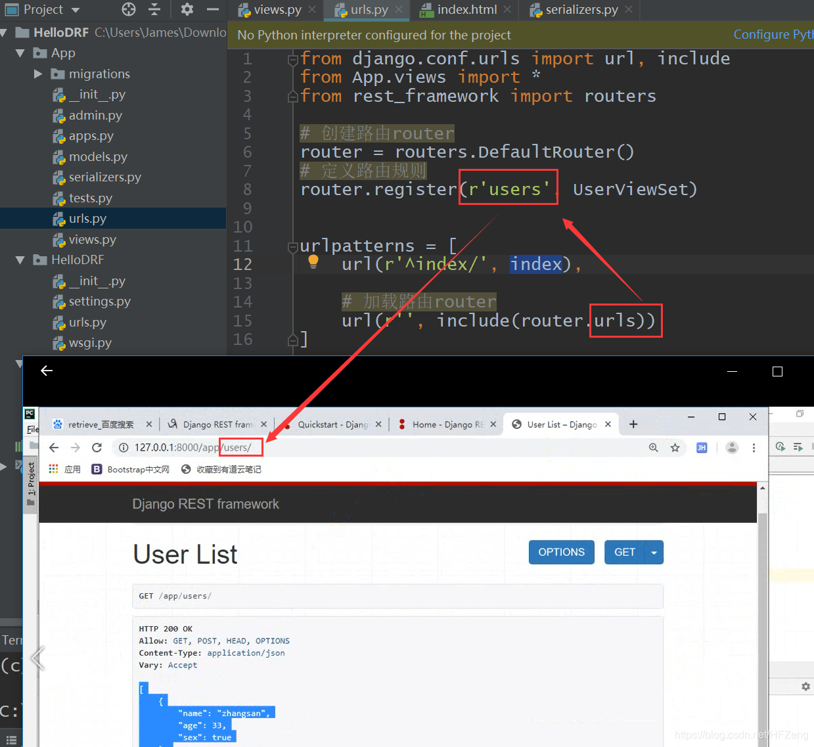Click the back arrow in the image viewer
The width and height of the screenshot is (814, 747).
click(x=46, y=371)
